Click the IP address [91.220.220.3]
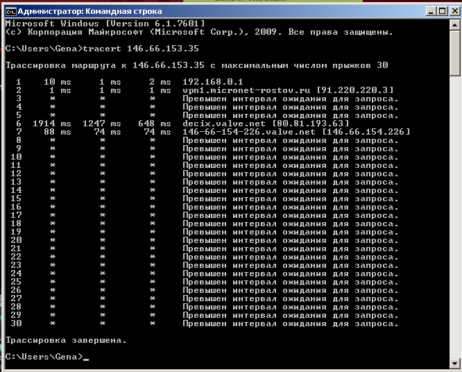Image resolution: width=462 pixels, height=372 pixels. pyautogui.click(x=355, y=90)
